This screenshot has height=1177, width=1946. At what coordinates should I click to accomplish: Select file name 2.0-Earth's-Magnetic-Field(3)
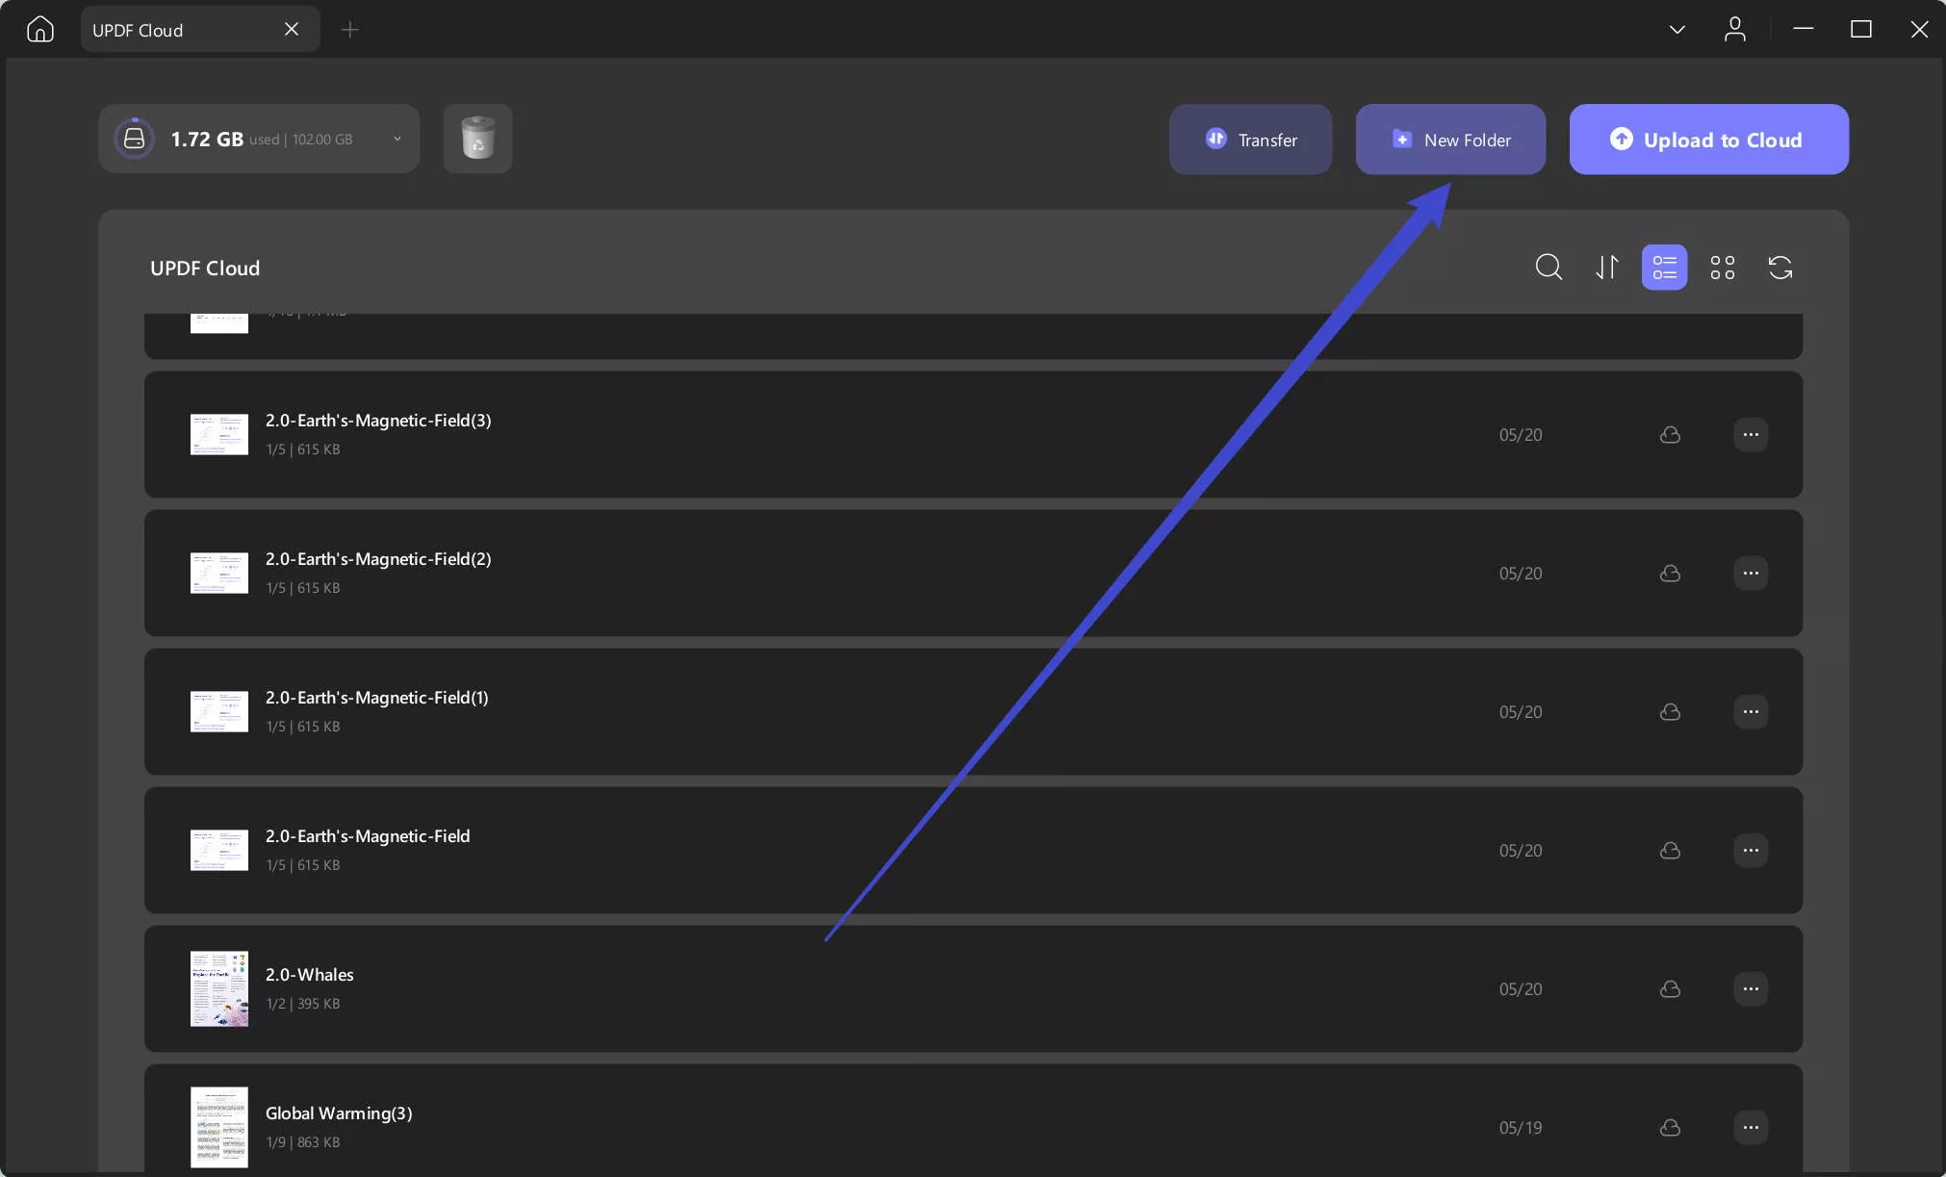coord(378,421)
